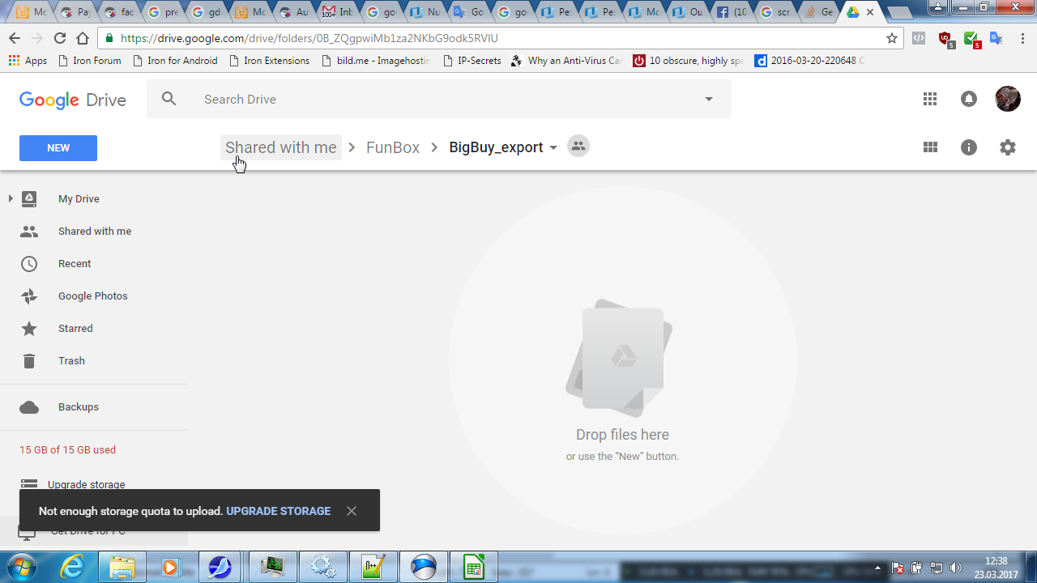Open the search options dropdown arrow
This screenshot has width=1037, height=583.
pos(709,99)
